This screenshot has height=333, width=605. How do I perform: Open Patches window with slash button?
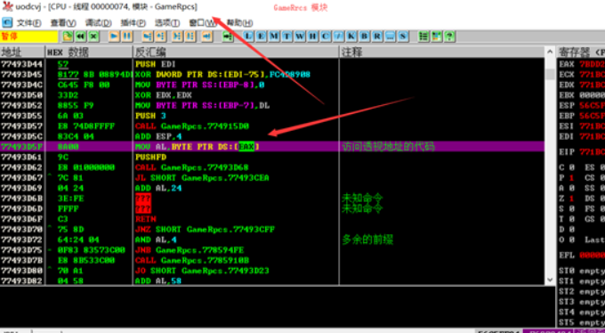(x=338, y=37)
